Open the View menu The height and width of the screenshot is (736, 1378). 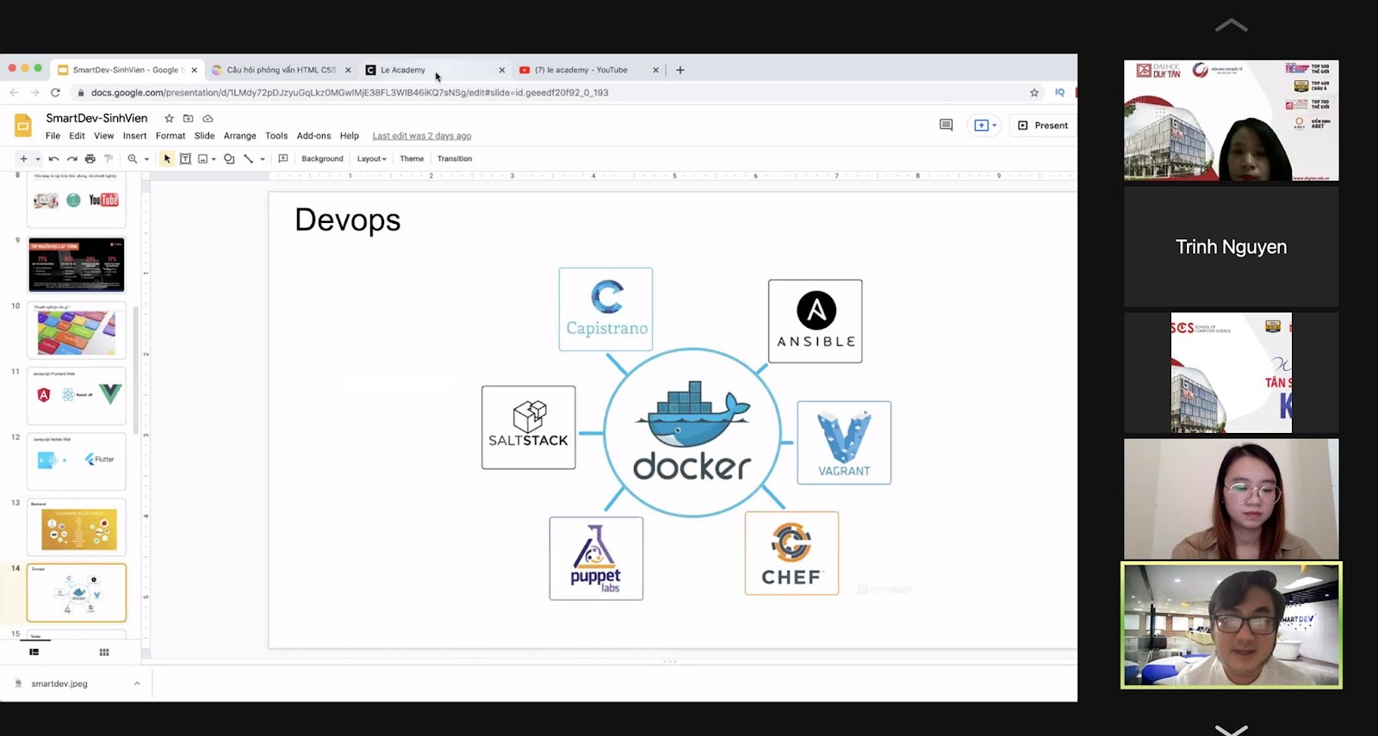click(x=103, y=136)
